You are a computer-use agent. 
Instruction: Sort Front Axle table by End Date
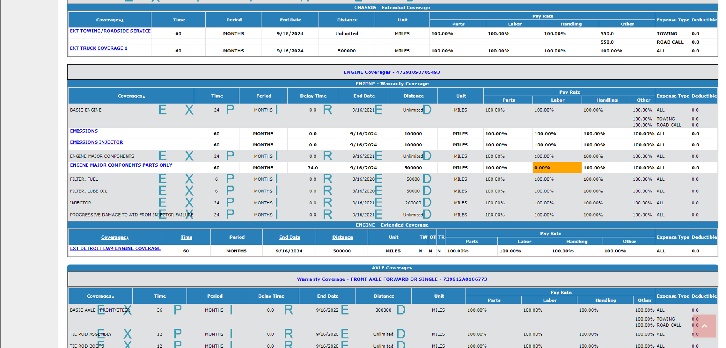328,296
